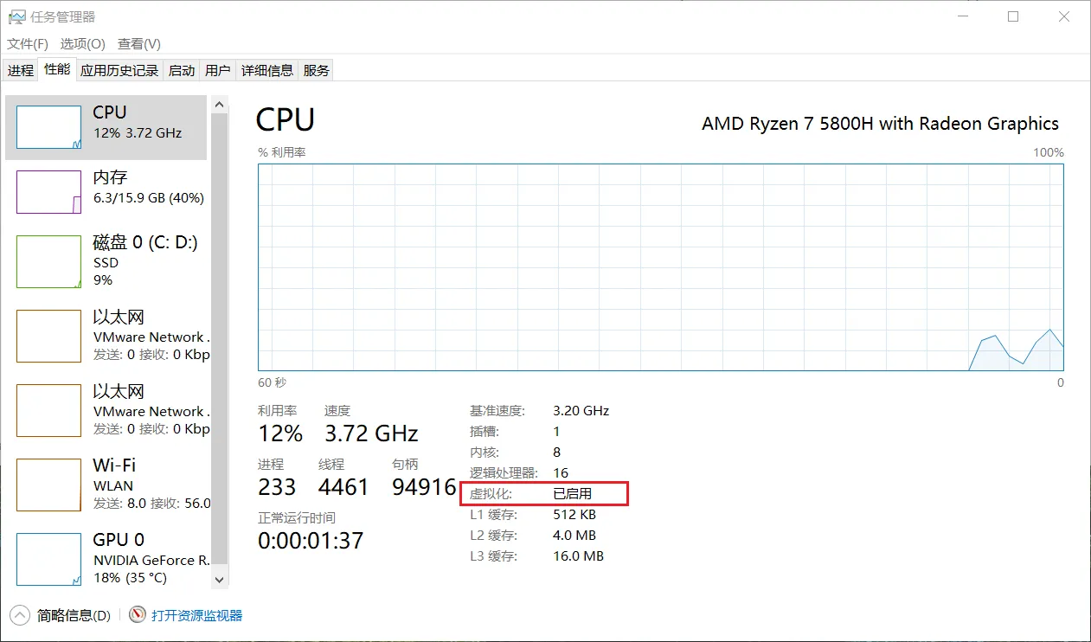Screen dimensions: 1091x642
Task: Select the 磁盘 0 disk graph thumbnail
Action: [48, 262]
